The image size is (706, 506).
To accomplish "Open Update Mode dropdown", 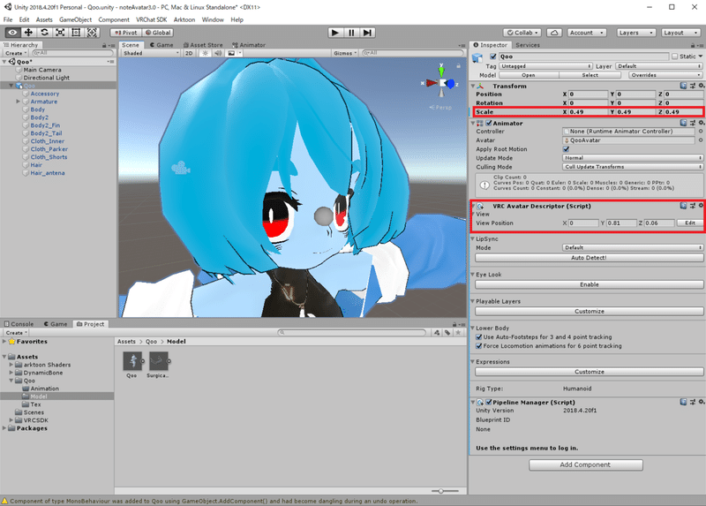I will [x=633, y=158].
